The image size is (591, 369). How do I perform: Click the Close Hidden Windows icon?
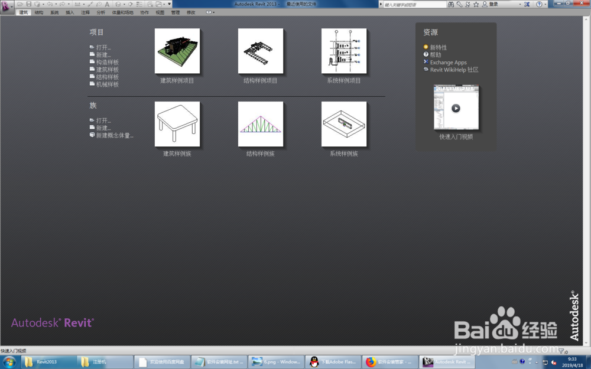[150, 4]
